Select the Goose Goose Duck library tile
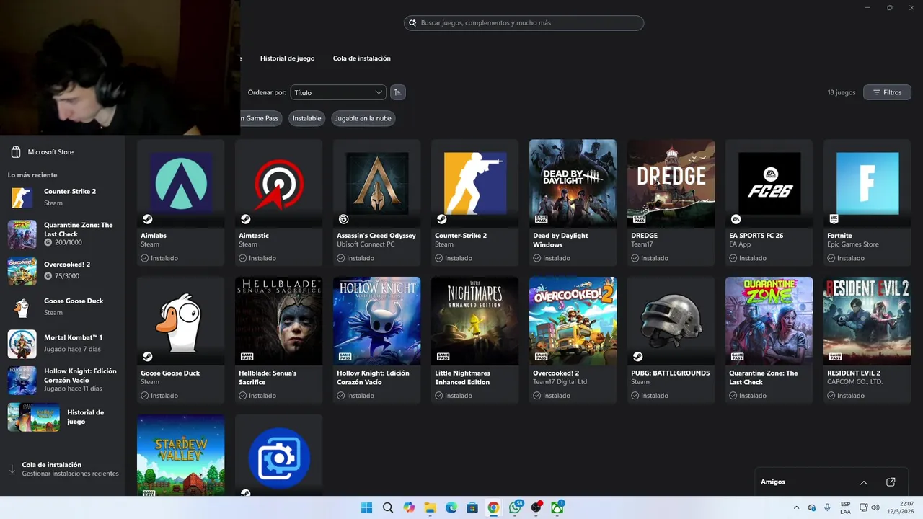 (180, 340)
